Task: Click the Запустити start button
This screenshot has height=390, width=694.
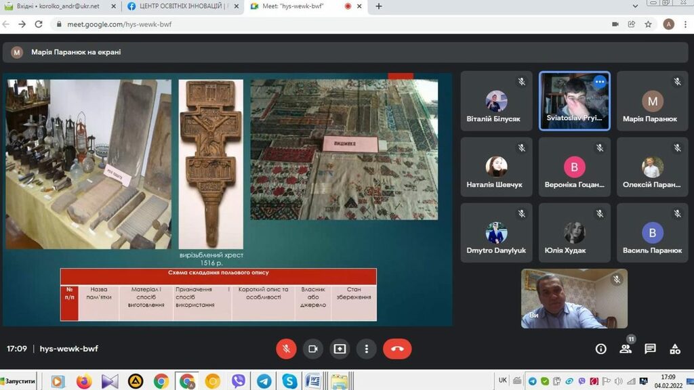Action: [18, 381]
